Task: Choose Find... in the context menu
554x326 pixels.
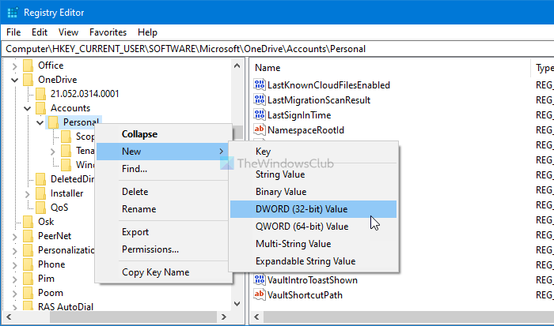Action: coord(164,169)
